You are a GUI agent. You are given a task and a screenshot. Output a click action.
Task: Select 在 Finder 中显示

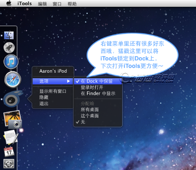(x=98, y=93)
